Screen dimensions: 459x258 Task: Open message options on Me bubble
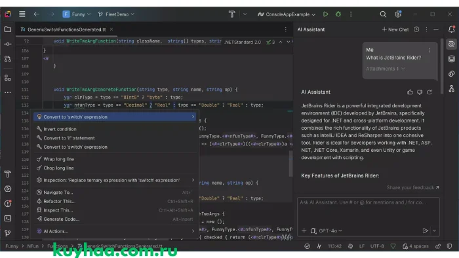(429, 50)
